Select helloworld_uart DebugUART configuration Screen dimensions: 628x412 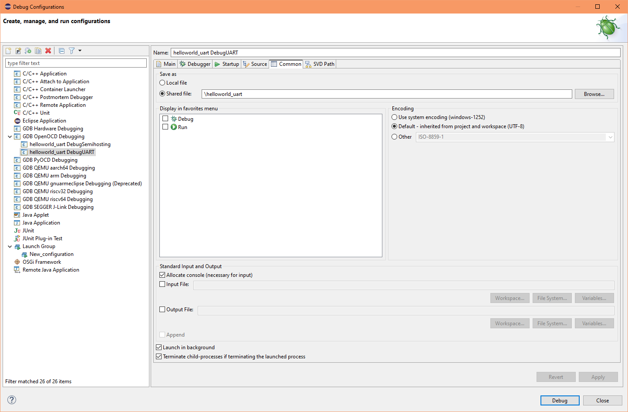point(62,152)
